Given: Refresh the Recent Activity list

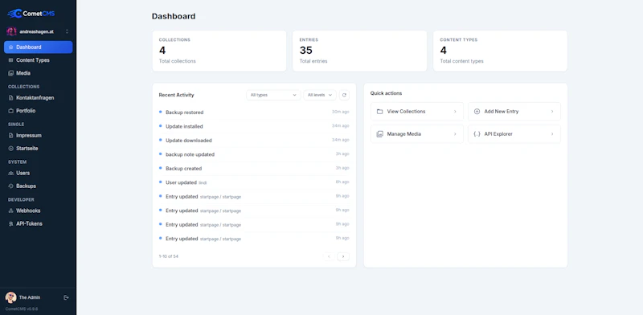Looking at the screenshot, I should coord(344,95).
